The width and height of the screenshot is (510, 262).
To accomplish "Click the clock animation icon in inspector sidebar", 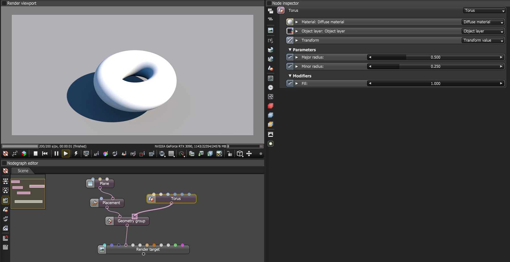I will [x=271, y=87].
